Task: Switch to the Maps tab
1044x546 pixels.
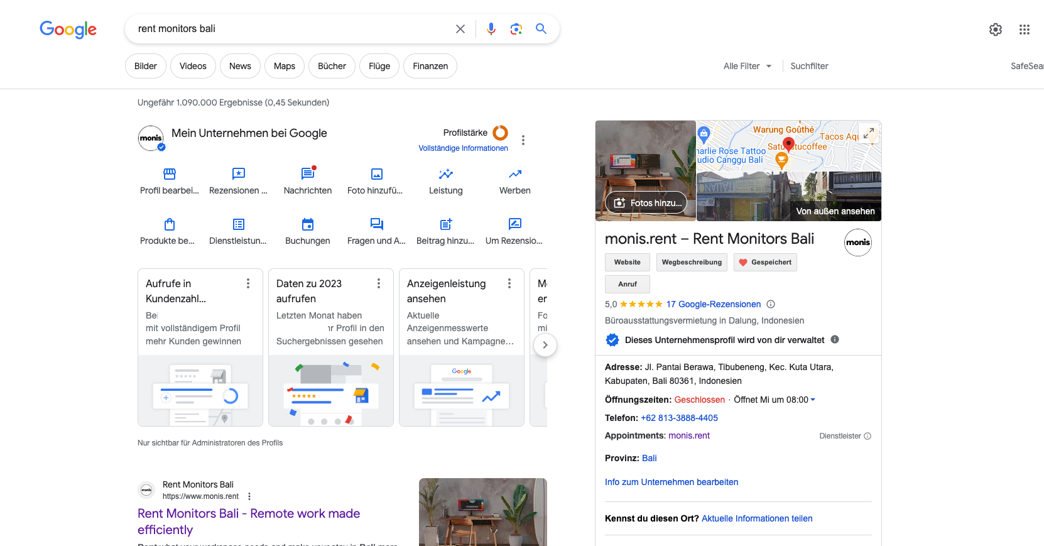Action: pyautogui.click(x=285, y=66)
